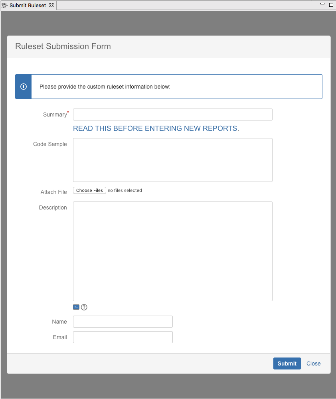This screenshot has width=336, height=399.
Task: Maximize the Submit Ruleset view panel
Action: pyautogui.click(x=331, y=5)
